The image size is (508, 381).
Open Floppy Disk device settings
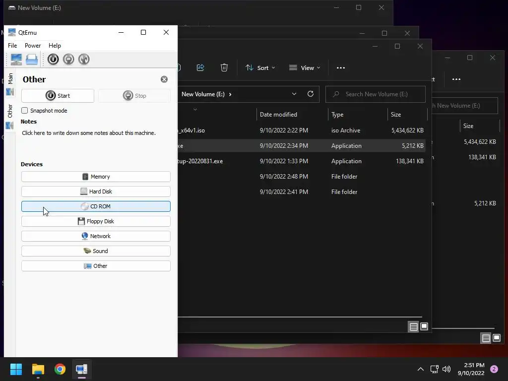(x=96, y=221)
